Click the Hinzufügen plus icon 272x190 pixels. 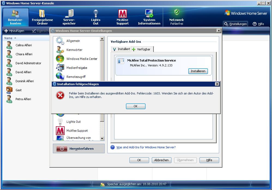6,31
